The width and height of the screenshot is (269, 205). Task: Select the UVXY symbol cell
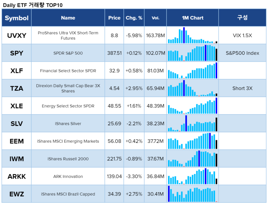(x=17, y=35)
